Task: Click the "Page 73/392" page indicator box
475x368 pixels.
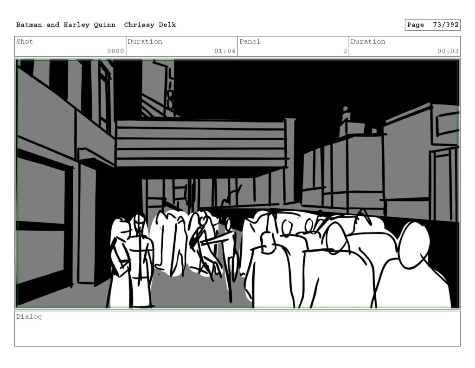Action: pyautogui.click(x=432, y=25)
